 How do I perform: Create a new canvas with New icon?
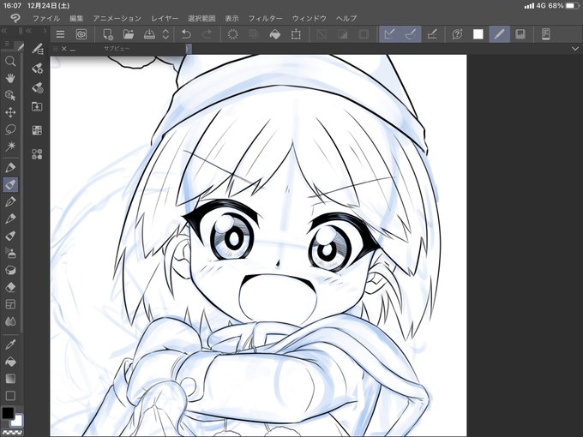108,34
